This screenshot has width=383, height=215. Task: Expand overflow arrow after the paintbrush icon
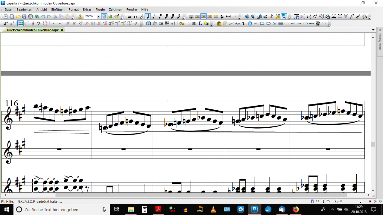click(x=122, y=18)
